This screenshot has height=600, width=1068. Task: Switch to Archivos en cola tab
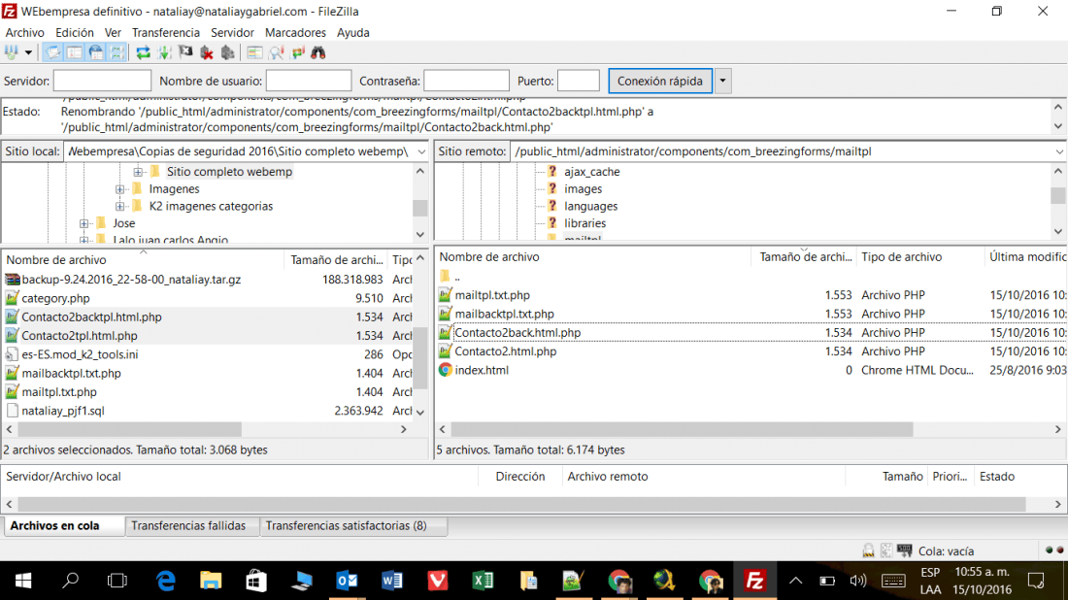coord(64,526)
